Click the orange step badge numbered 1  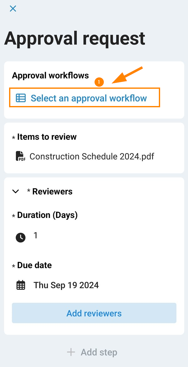pyautogui.click(x=99, y=82)
